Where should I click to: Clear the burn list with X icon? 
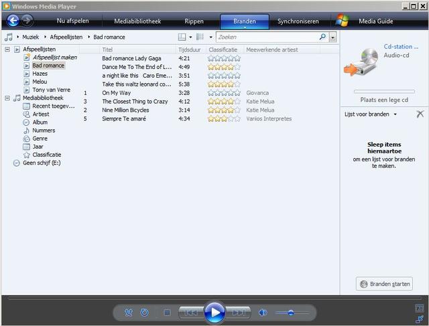(420, 114)
